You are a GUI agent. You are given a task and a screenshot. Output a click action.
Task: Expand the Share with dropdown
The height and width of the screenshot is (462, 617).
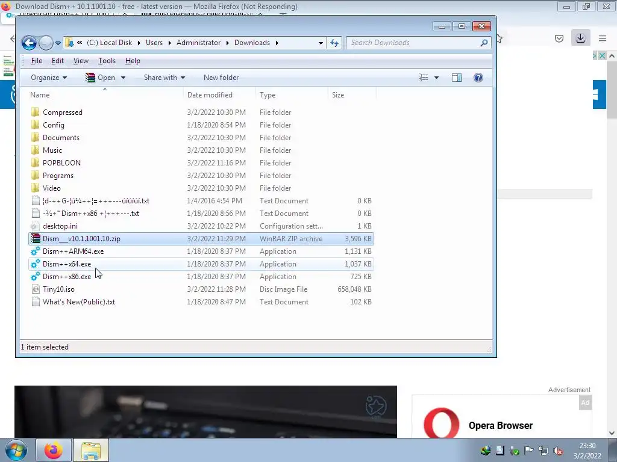tap(164, 78)
